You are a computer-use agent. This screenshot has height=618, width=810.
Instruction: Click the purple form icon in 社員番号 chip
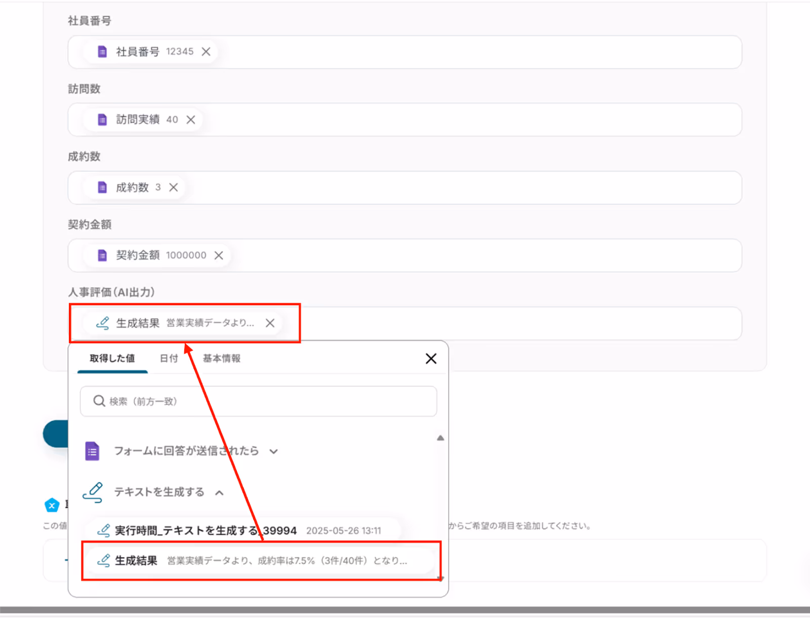click(102, 52)
